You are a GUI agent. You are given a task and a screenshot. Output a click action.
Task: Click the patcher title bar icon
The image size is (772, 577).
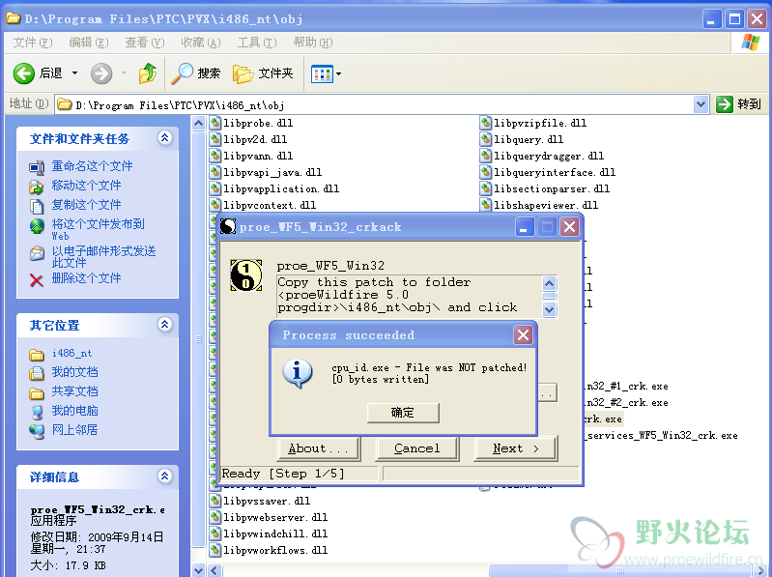coord(228,226)
